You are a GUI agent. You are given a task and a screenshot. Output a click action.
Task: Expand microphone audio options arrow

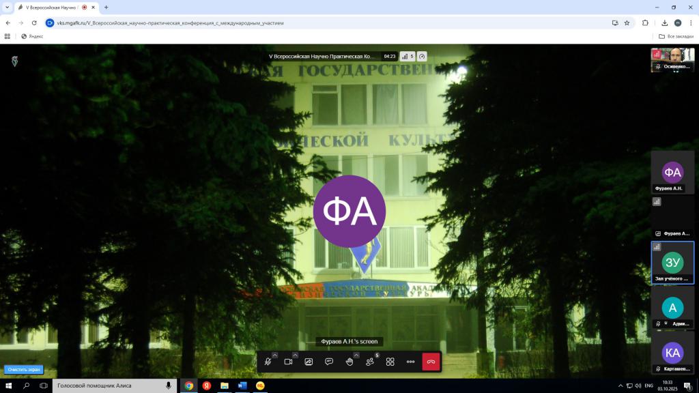pyautogui.click(x=275, y=355)
